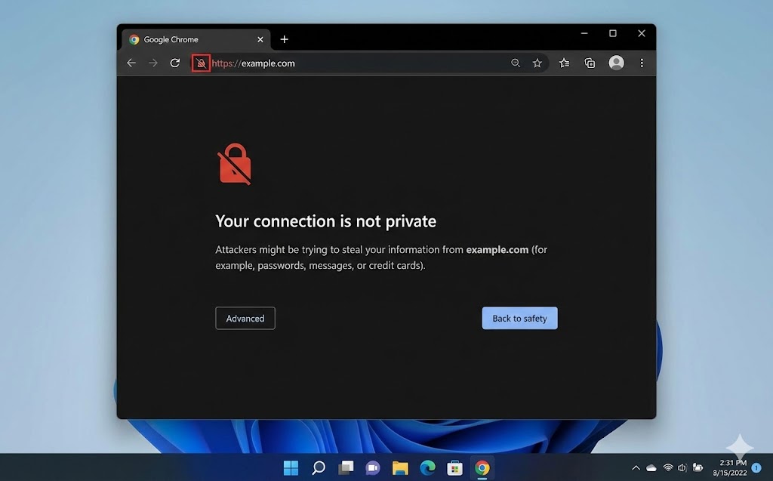Image resolution: width=773 pixels, height=481 pixels.
Task: Click the Advanced button
Action: tap(245, 318)
